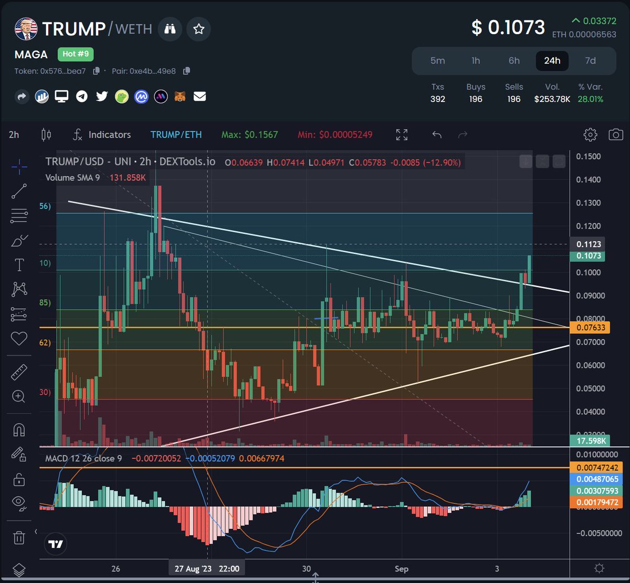The image size is (630, 583).
Task: Select the trend line drawing tool
Action: [x=19, y=190]
